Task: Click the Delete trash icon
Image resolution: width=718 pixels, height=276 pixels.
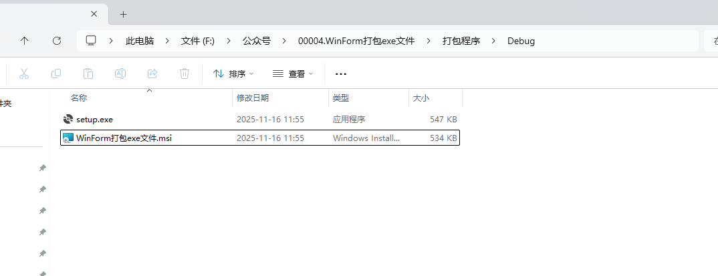Action: (x=185, y=74)
